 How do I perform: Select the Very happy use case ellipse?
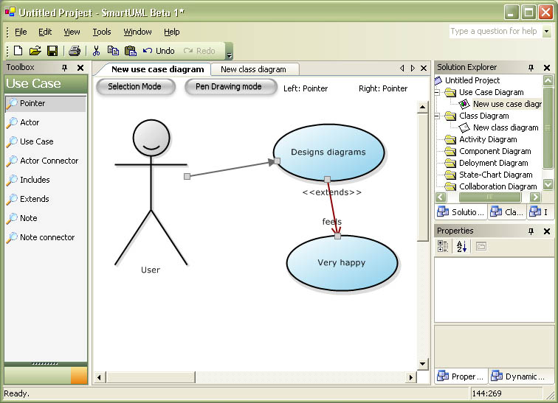pyautogui.click(x=342, y=263)
